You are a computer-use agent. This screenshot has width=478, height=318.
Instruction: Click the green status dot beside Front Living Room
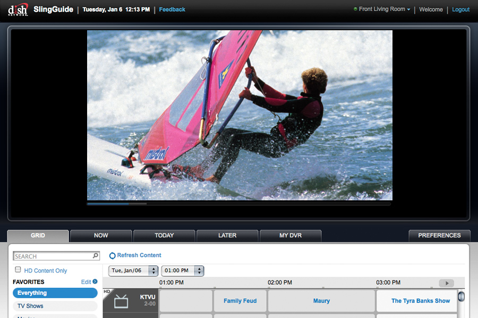point(355,10)
